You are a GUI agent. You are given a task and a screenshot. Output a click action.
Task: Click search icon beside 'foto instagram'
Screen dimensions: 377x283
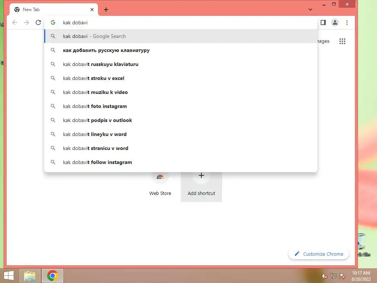coord(53,106)
